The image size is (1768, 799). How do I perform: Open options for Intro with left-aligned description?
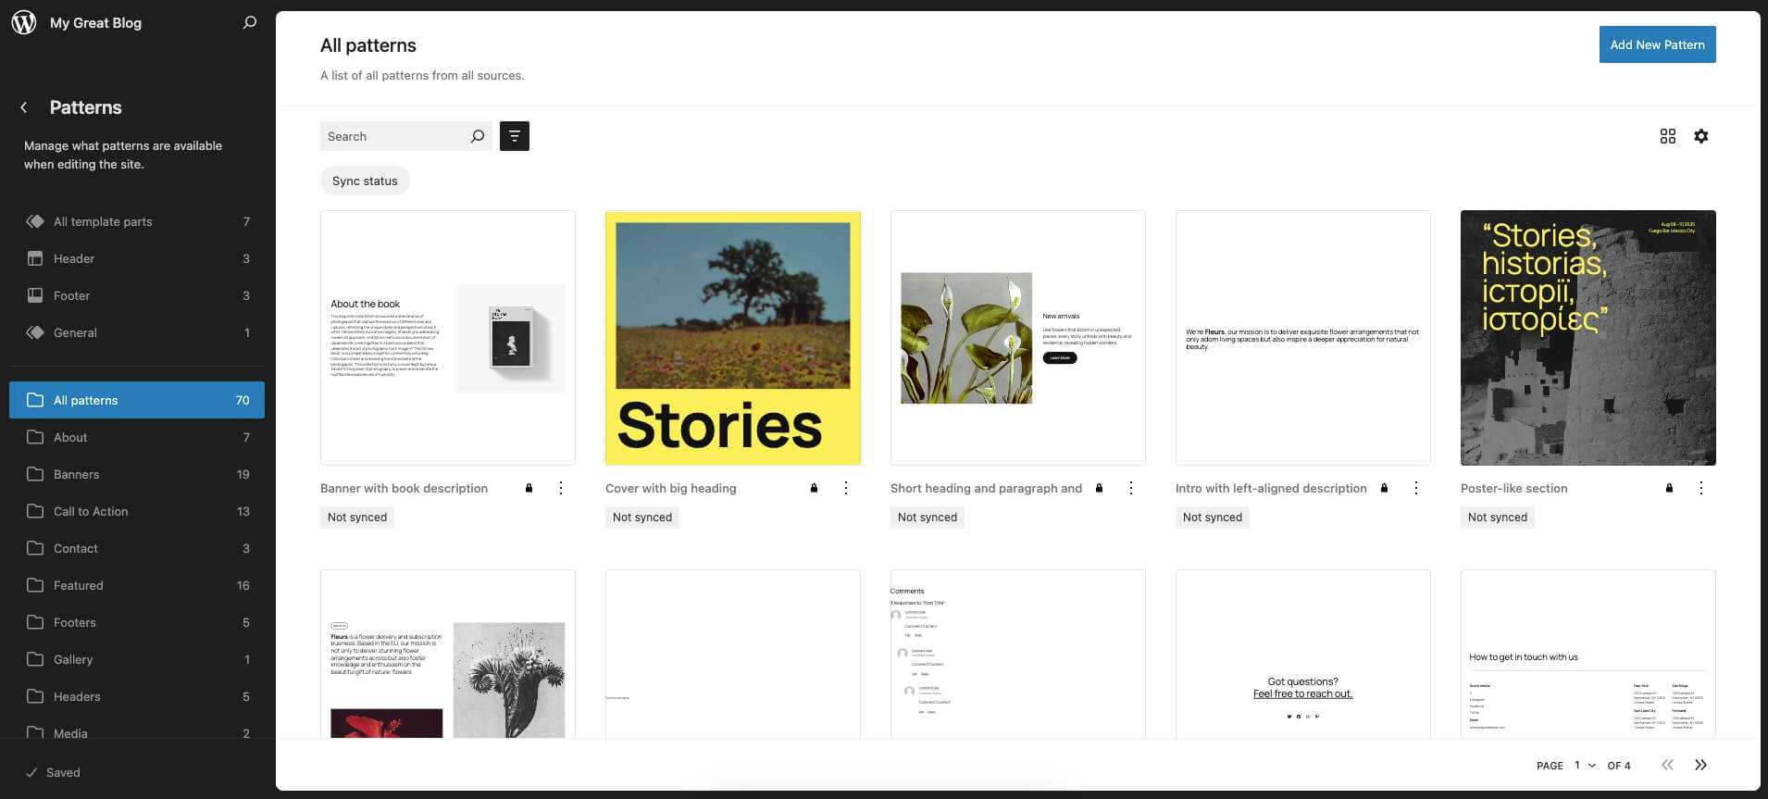click(1415, 488)
